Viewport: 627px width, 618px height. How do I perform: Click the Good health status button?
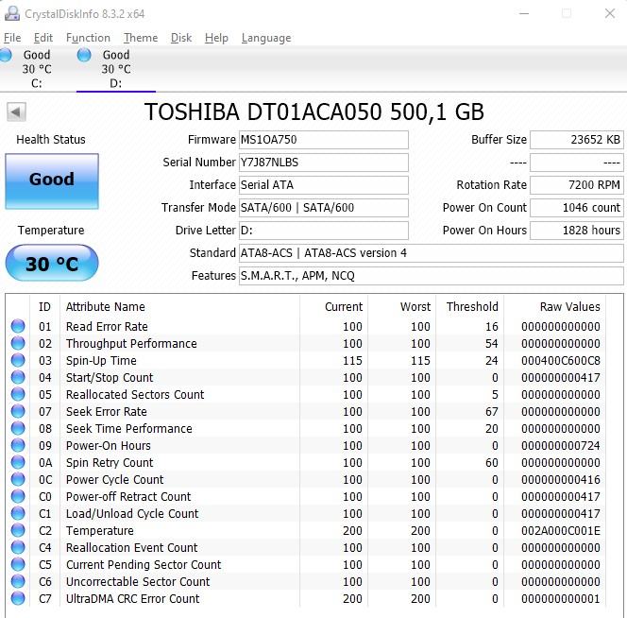pos(51,180)
